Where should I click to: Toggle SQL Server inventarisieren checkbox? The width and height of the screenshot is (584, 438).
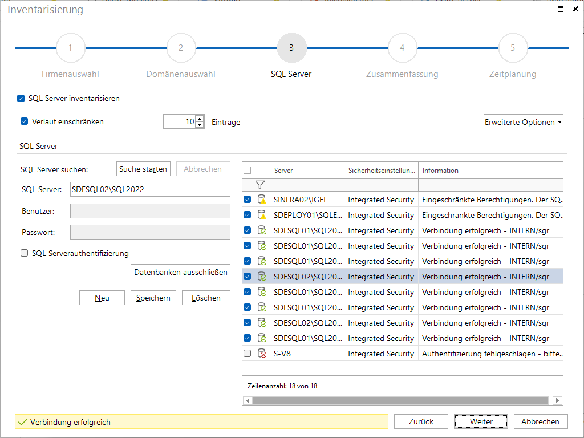(x=21, y=98)
